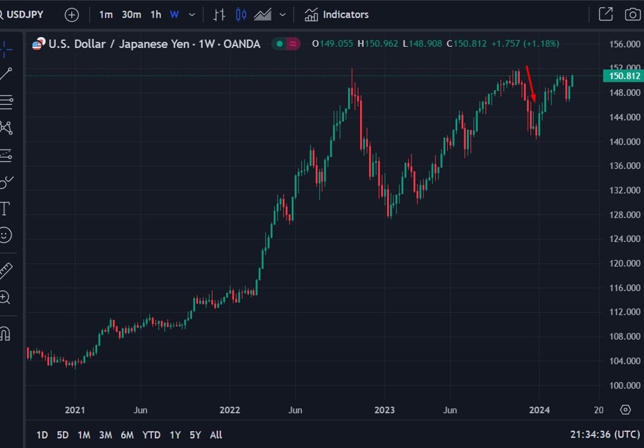Switch to the 1D range tab
This screenshot has width=644, height=448.
coord(42,435)
